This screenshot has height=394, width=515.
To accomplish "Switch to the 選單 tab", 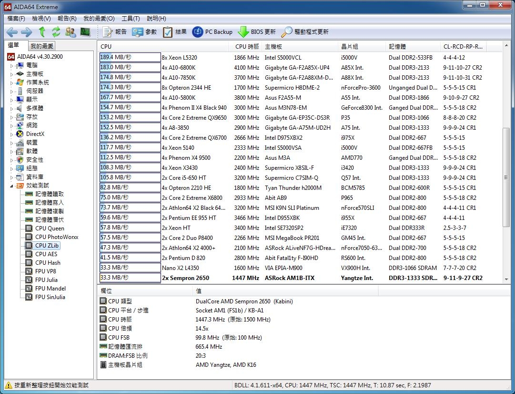I will click(14, 45).
